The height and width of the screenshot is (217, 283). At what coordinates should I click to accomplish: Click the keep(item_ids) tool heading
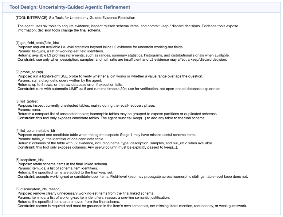pos(29,160)
